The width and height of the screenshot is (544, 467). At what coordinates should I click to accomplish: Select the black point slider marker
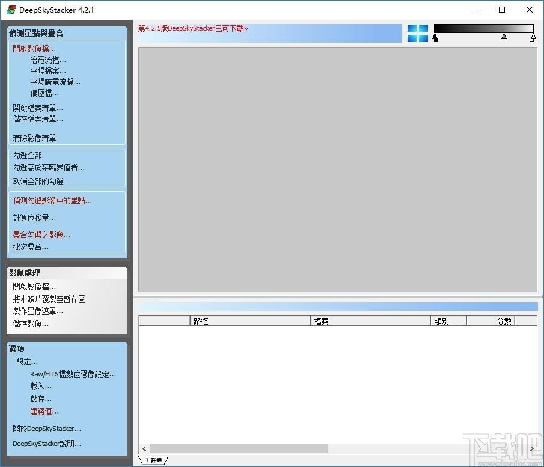[435, 38]
